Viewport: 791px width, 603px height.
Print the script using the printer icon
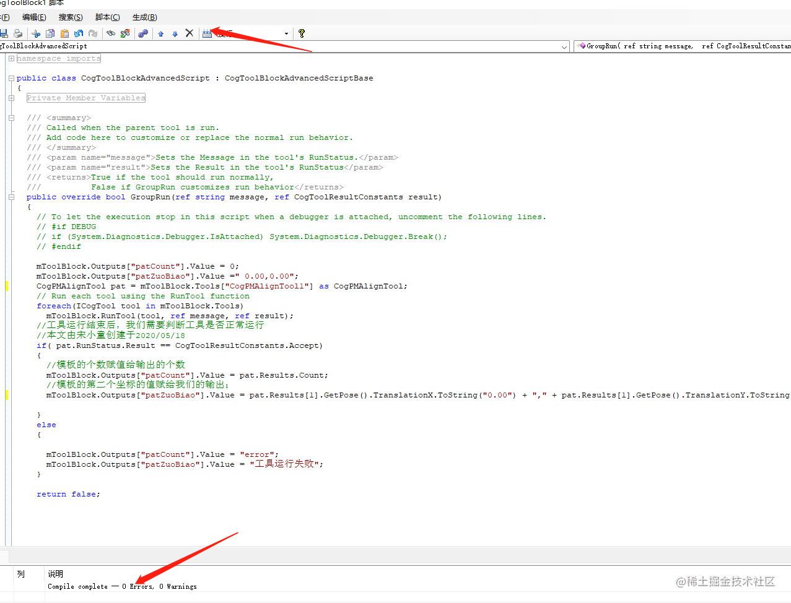[x=18, y=33]
